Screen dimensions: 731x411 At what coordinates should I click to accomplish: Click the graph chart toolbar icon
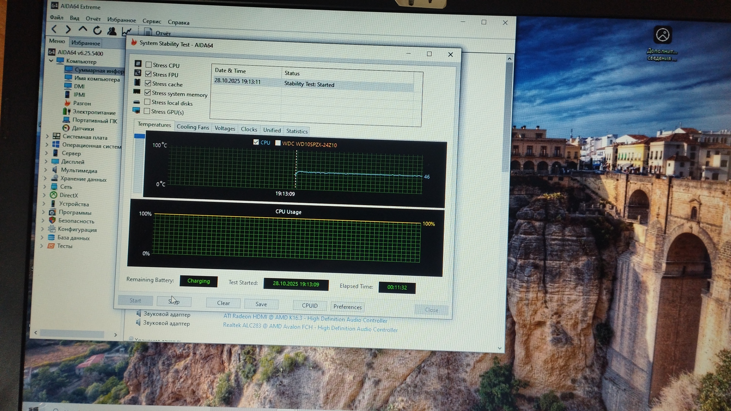coord(126,32)
